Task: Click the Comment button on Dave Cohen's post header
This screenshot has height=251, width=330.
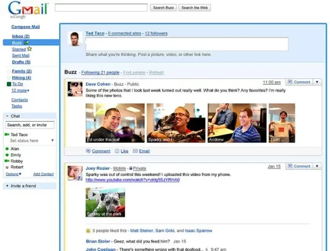Action: click(x=299, y=82)
